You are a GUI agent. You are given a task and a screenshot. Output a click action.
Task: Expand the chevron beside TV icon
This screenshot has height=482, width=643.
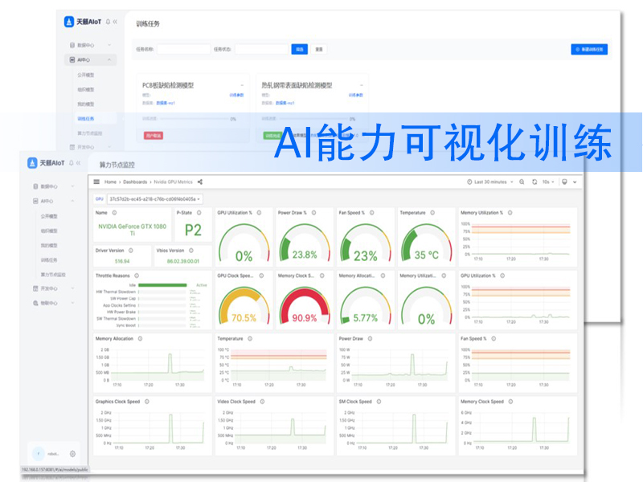point(575,182)
